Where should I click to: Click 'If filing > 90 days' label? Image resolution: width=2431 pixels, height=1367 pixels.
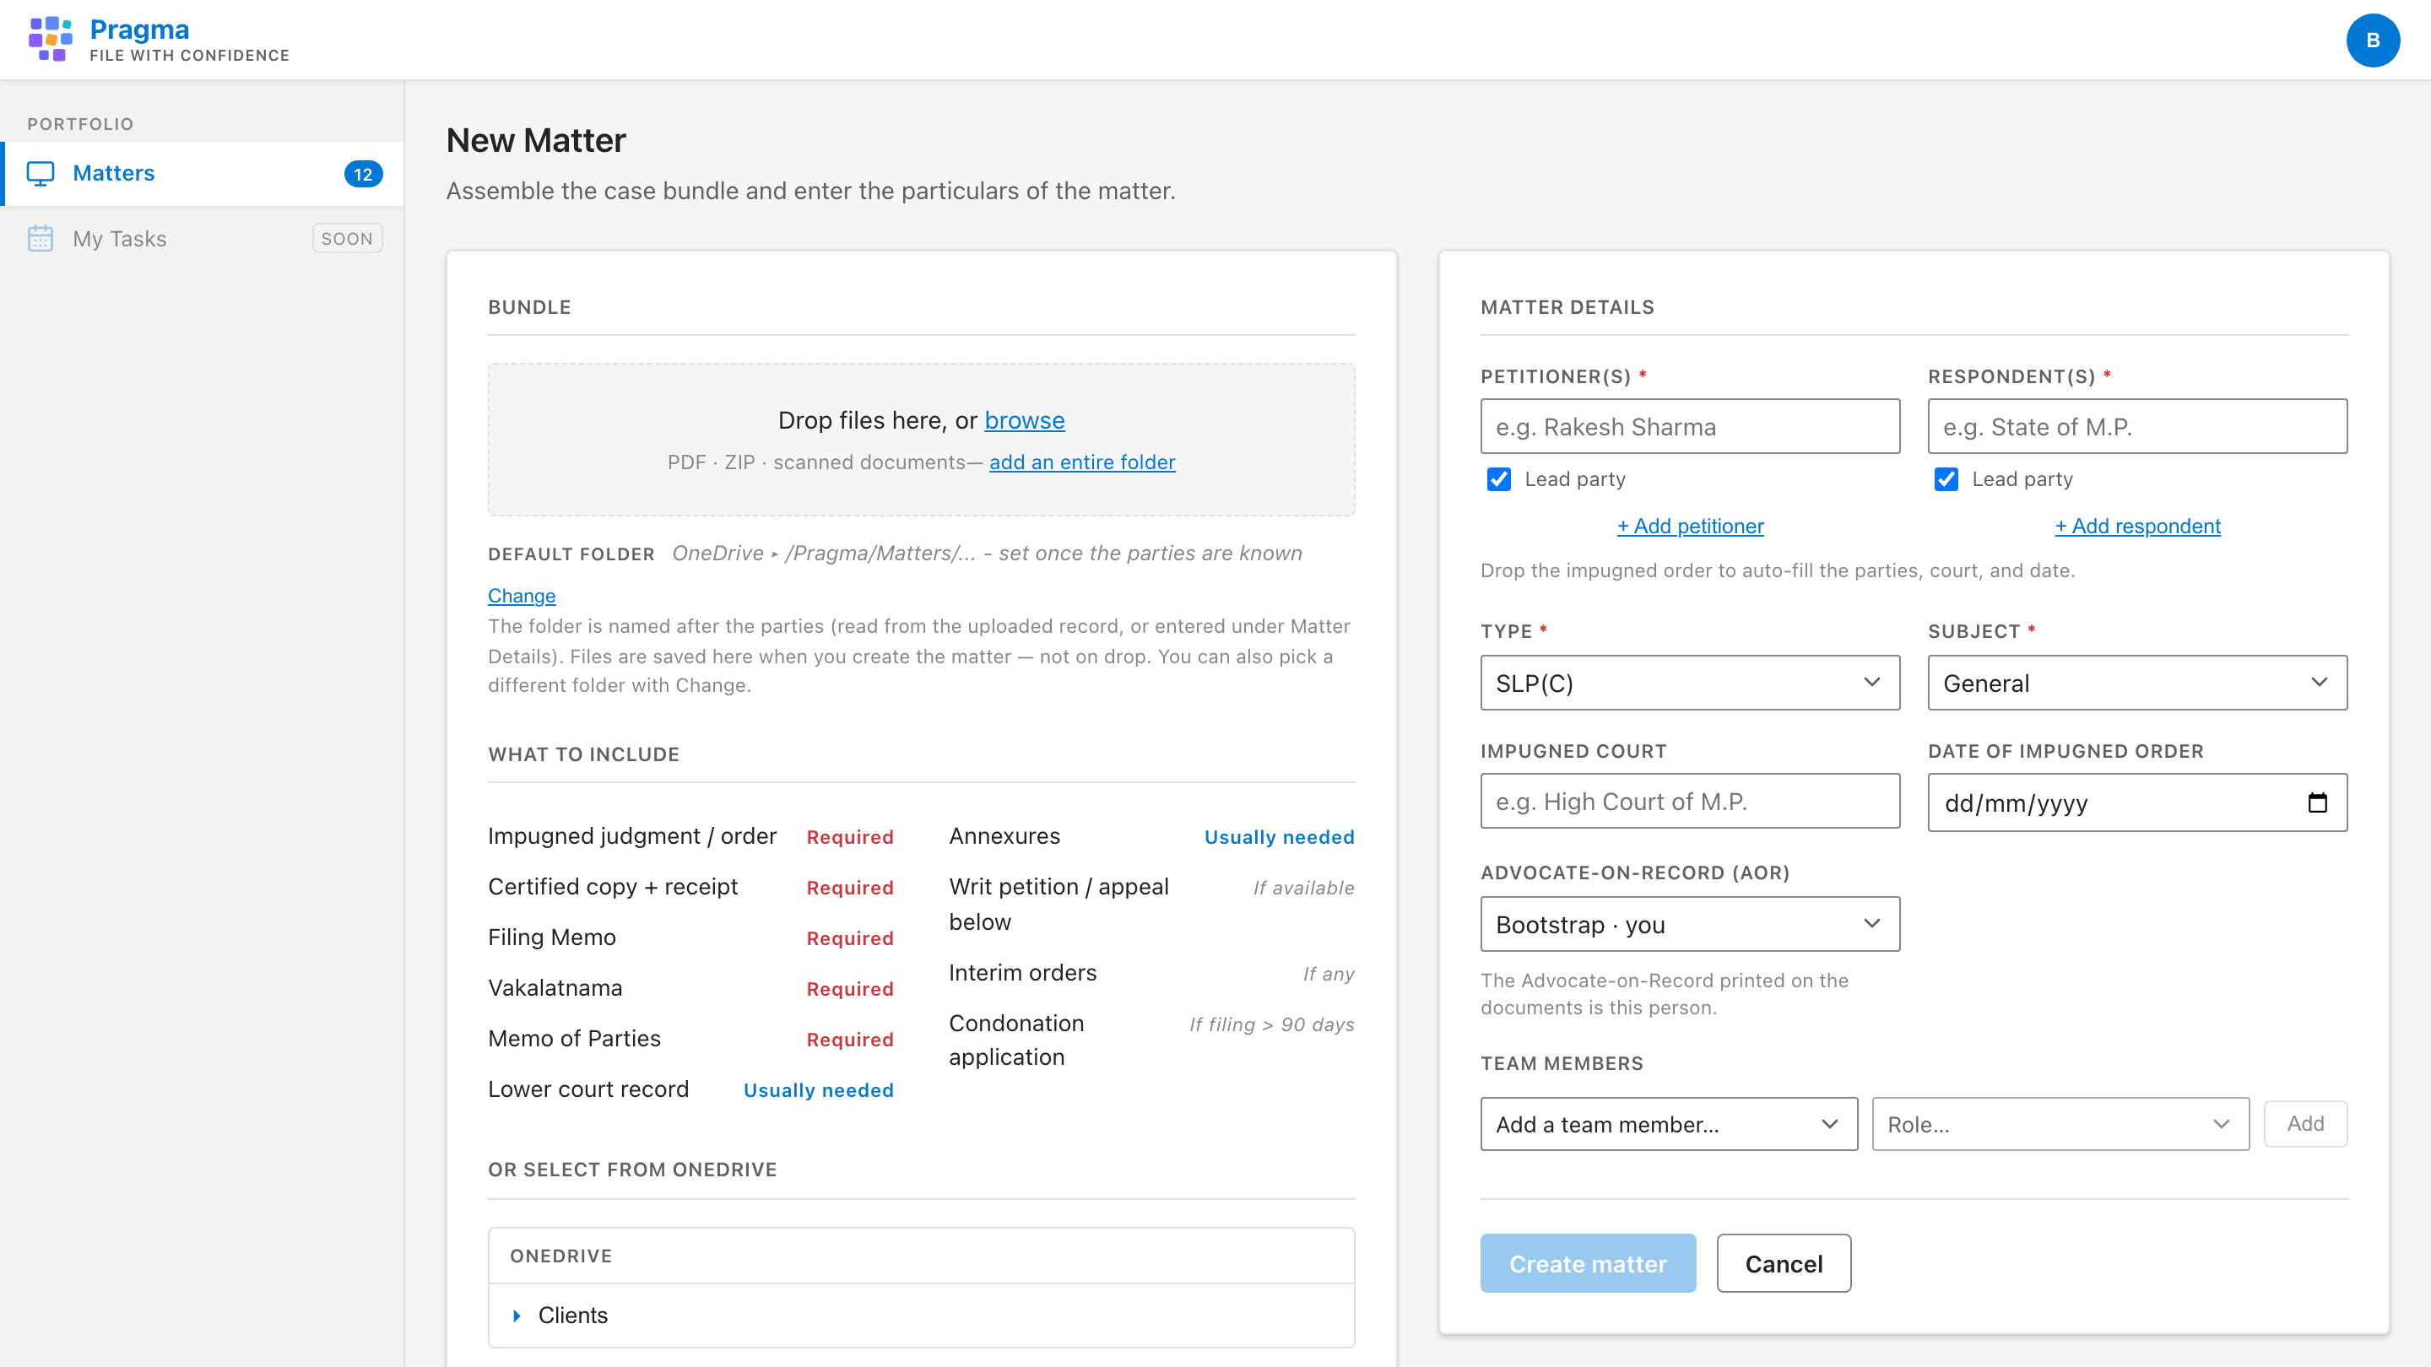point(1271,1024)
